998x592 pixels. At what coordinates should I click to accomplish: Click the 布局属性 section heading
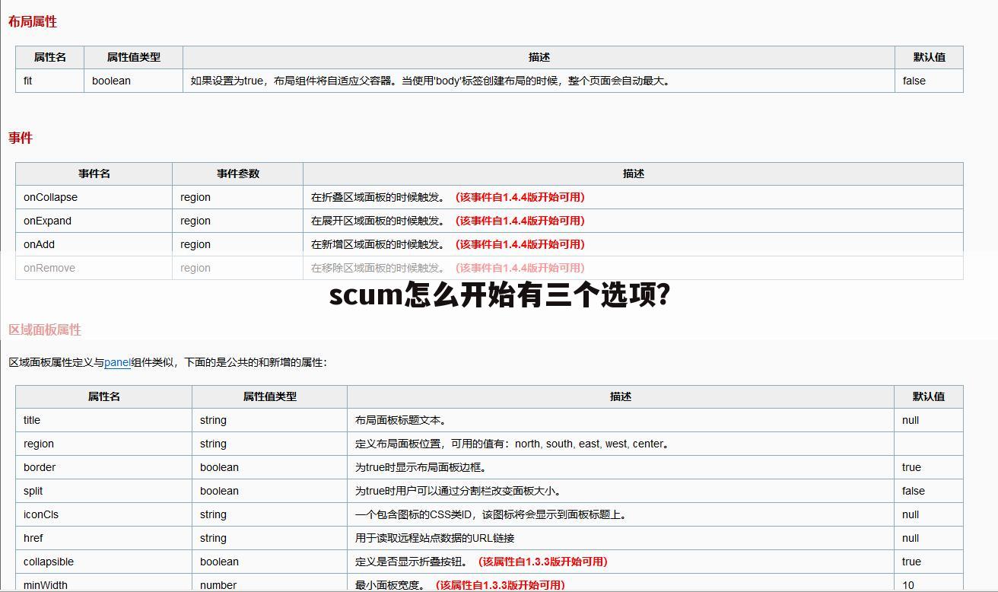point(33,22)
